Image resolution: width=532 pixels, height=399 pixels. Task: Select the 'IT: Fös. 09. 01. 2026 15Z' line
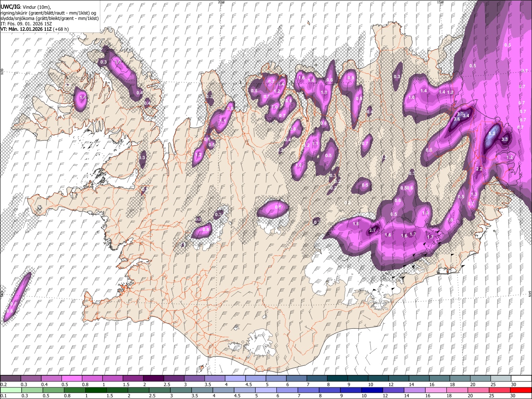point(26,24)
